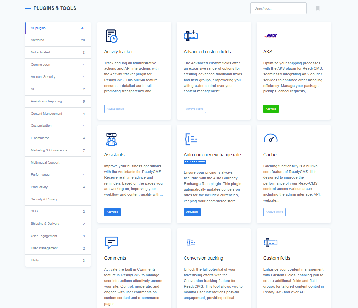Click Activated button on Assistants
Viewport: 358px width, 308px height.
(112, 212)
